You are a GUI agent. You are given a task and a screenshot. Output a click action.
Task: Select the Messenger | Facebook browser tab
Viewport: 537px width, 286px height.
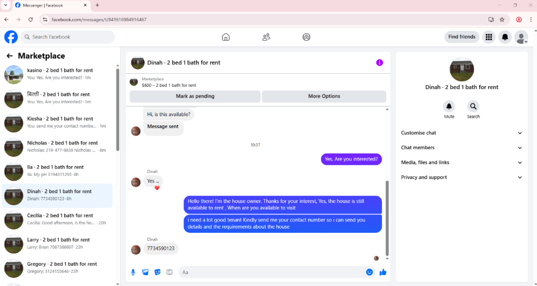(51, 5)
